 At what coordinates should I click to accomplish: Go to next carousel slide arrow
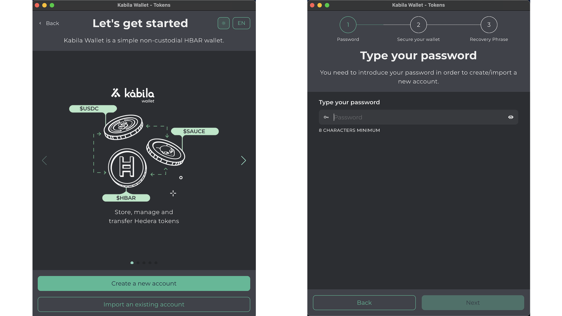243,160
